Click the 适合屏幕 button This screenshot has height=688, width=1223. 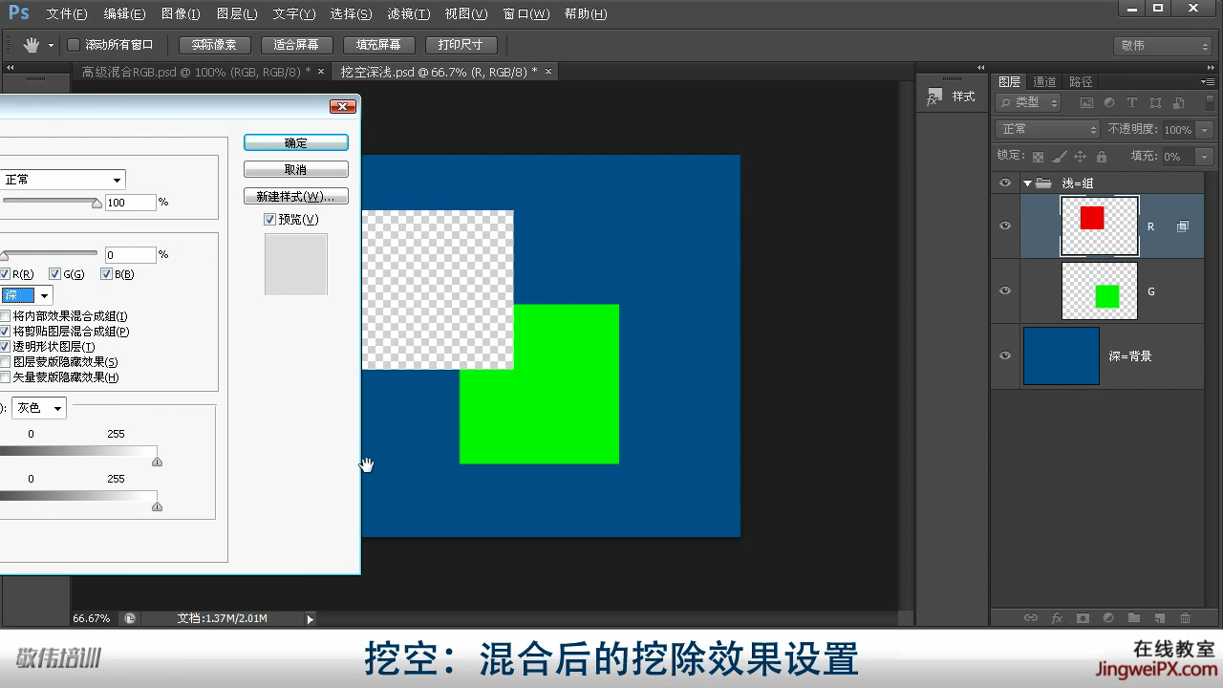point(296,45)
